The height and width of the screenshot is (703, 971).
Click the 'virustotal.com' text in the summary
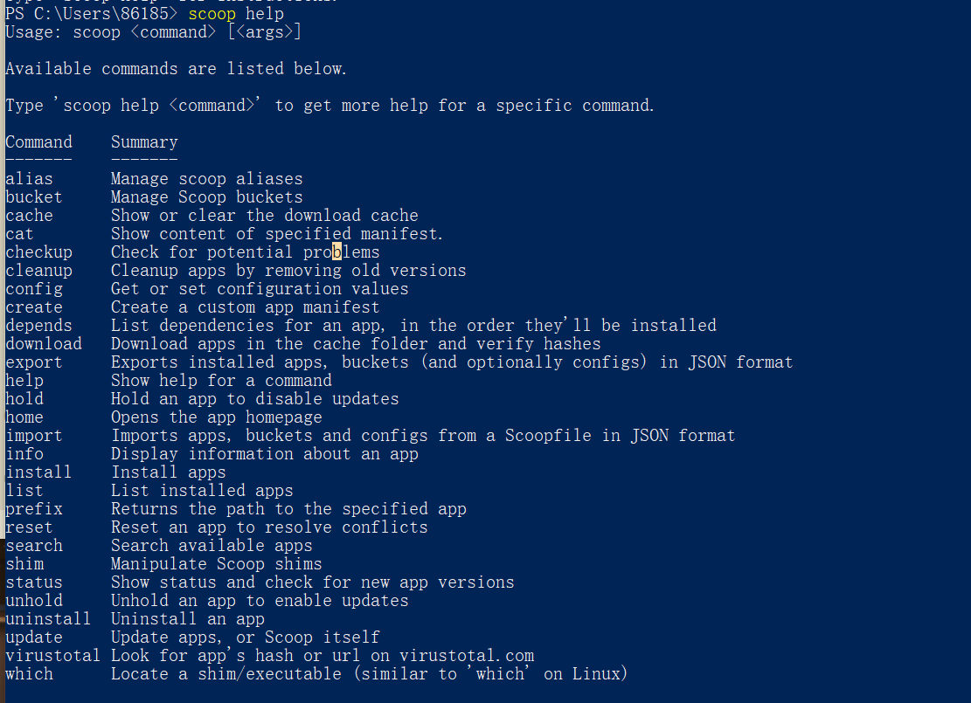467,656
